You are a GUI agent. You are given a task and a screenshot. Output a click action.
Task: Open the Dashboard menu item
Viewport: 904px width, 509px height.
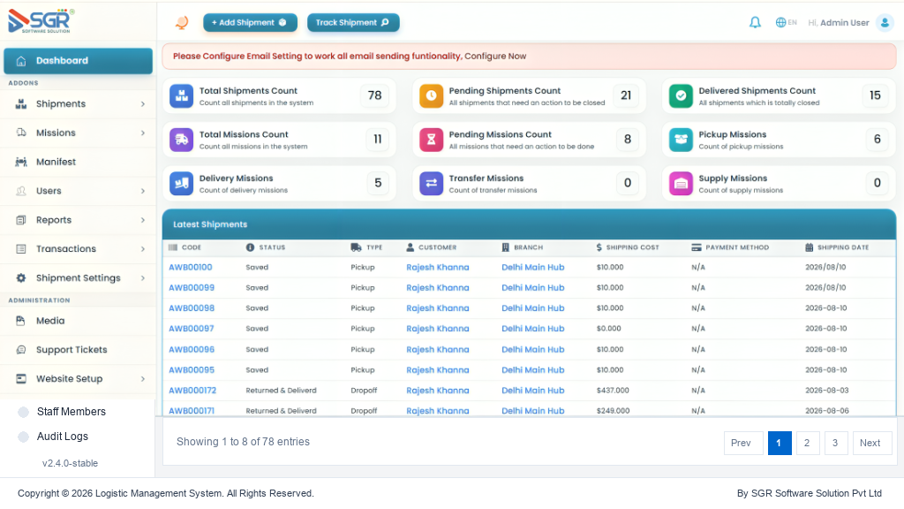tap(78, 61)
